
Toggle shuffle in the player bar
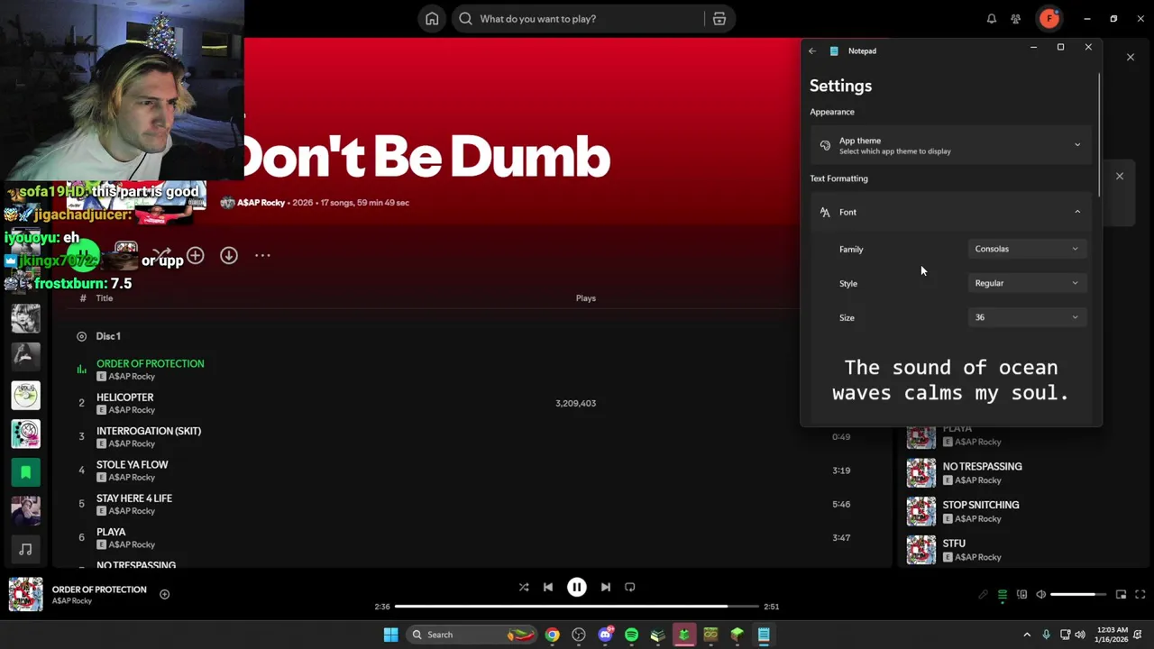(x=524, y=588)
